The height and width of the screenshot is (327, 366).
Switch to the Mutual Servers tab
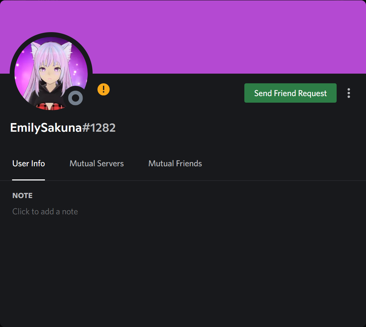pyautogui.click(x=96, y=163)
